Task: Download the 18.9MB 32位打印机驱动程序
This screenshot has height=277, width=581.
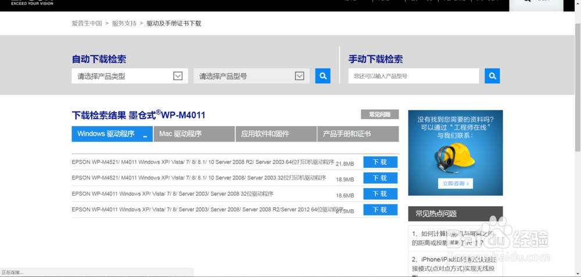Action: 380,178
